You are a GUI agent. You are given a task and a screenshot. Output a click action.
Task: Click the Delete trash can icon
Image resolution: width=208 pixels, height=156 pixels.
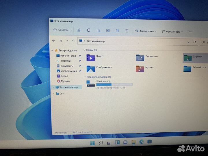click(127, 31)
